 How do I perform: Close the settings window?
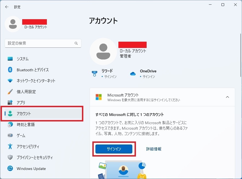pos(235,5)
